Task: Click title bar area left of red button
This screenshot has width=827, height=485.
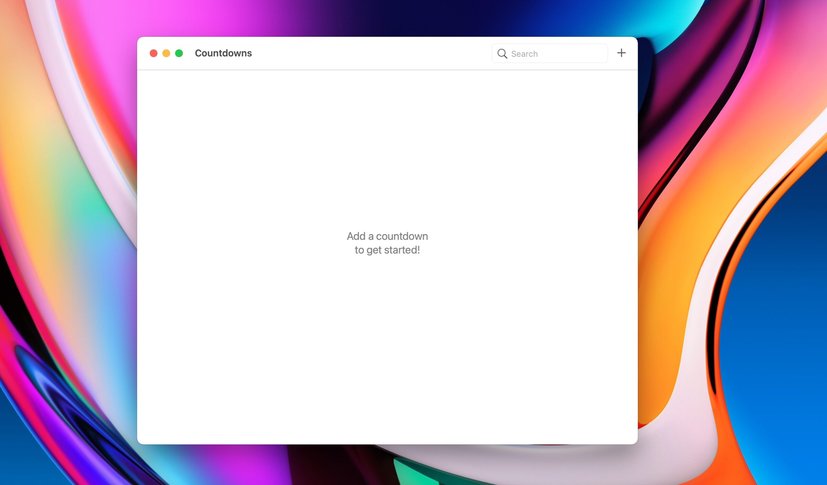Action: (143, 53)
